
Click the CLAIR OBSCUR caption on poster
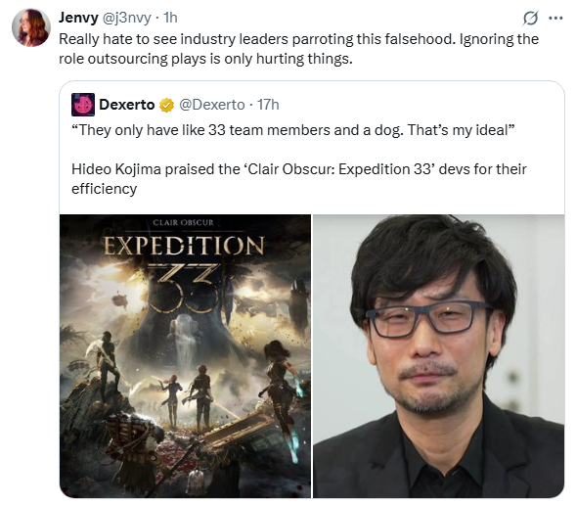coord(183,223)
